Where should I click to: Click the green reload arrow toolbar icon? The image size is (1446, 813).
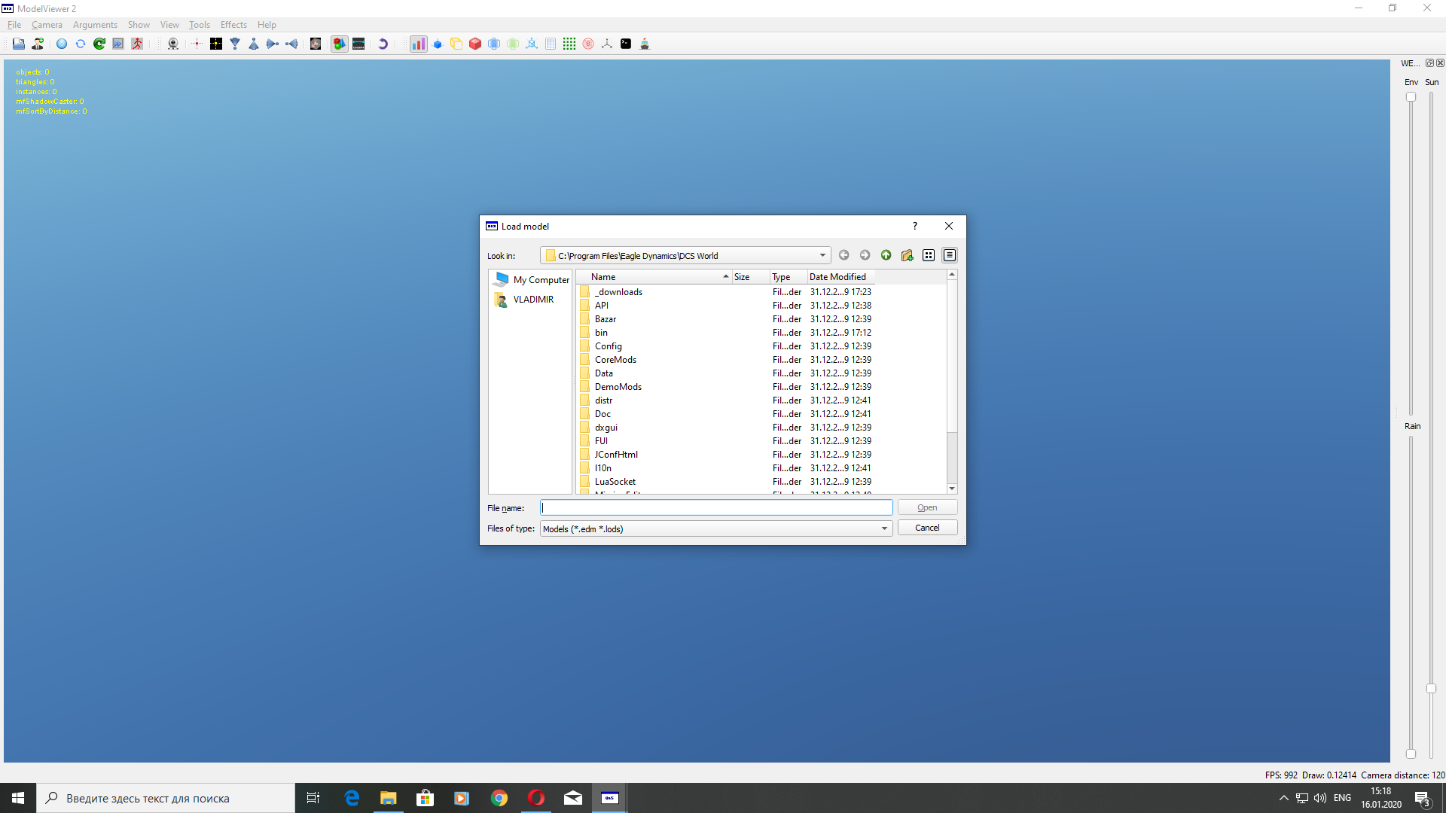click(99, 44)
